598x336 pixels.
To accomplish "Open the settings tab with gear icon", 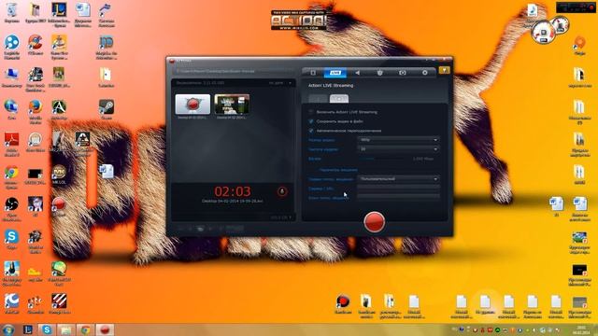I will [424, 73].
